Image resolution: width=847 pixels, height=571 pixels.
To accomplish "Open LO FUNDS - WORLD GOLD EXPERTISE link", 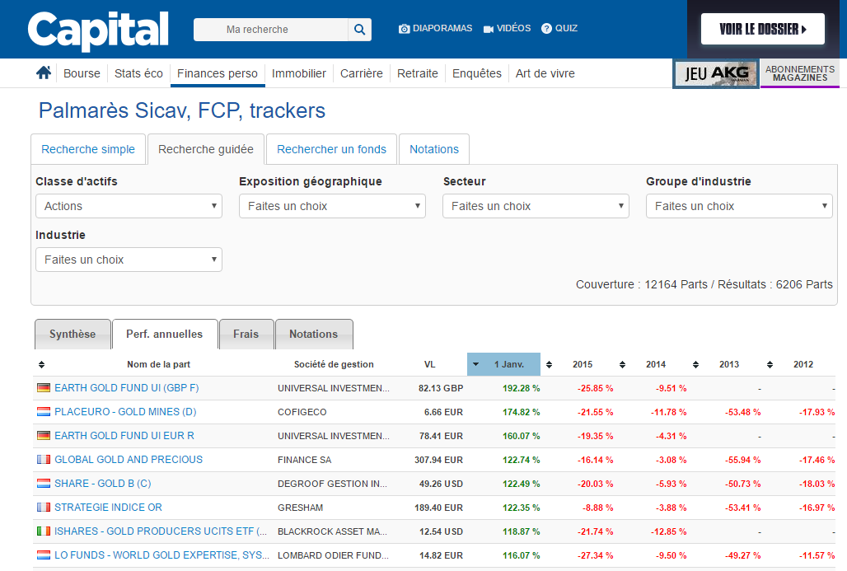I will click(161, 555).
